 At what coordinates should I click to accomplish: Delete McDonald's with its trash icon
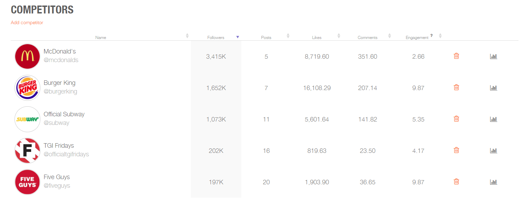456,56
